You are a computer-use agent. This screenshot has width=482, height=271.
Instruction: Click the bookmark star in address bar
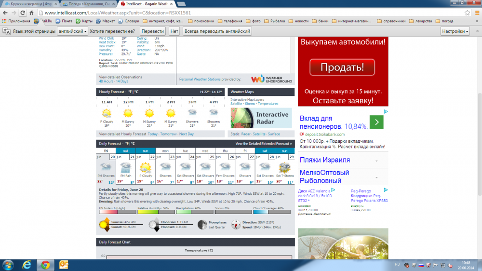467,13
